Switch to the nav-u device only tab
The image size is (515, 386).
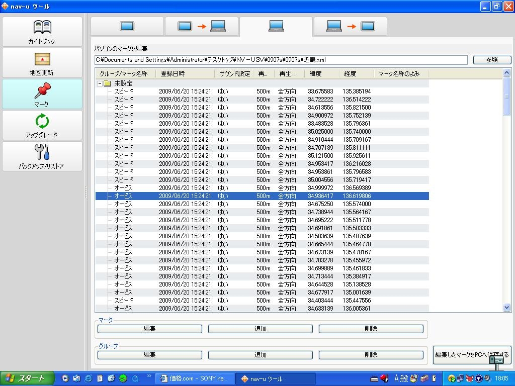pos(127,26)
